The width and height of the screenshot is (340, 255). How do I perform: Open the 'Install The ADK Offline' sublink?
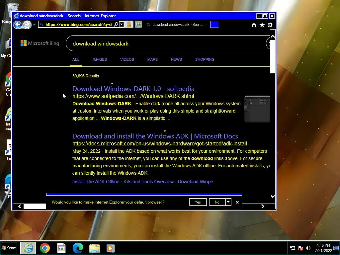click(96, 182)
